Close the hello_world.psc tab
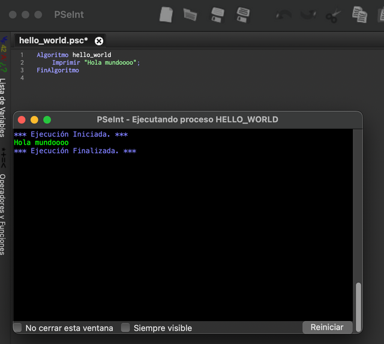Image resolution: width=384 pixels, height=344 pixels. tap(99, 41)
